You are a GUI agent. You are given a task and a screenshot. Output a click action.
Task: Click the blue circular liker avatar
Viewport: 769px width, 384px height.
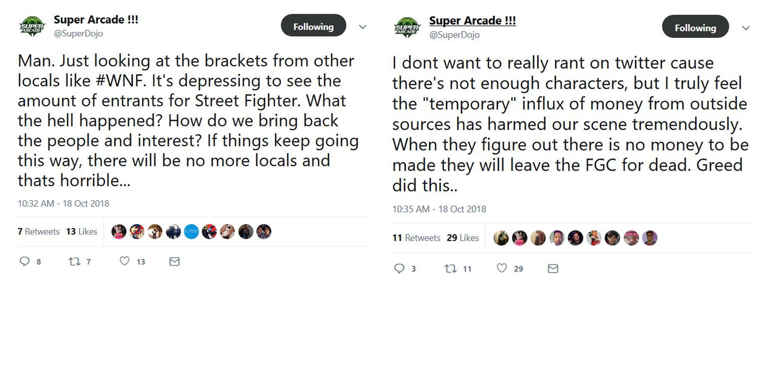[192, 232]
